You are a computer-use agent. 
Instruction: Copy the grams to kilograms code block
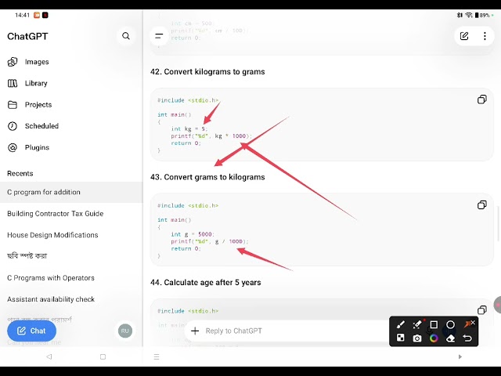click(482, 205)
